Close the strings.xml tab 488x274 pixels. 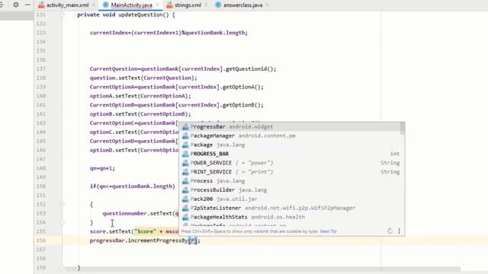tap(206, 5)
